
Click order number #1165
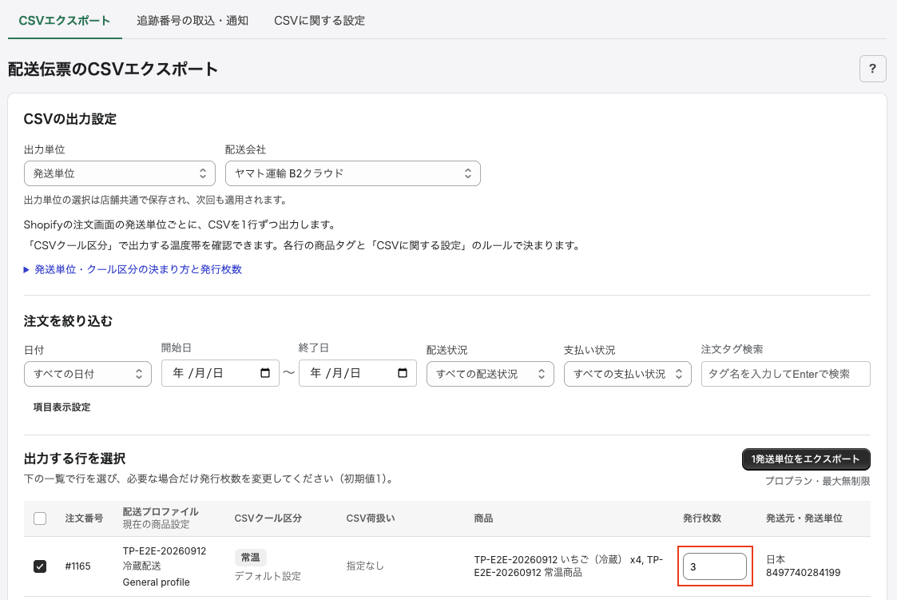click(x=77, y=566)
